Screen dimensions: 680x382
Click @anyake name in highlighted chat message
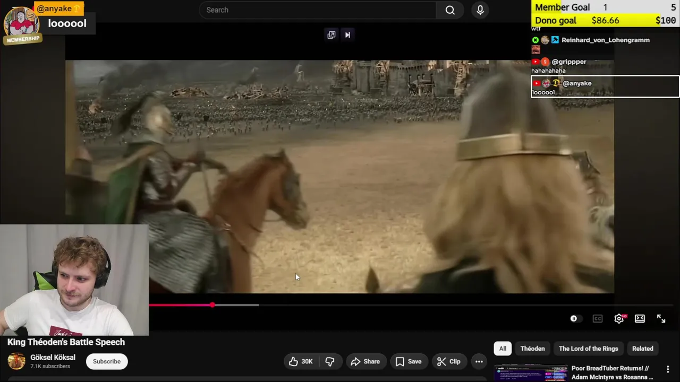coord(576,83)
